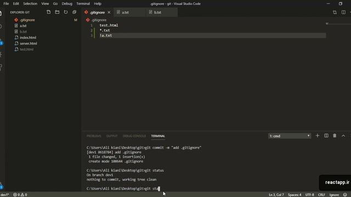Click the dev1 branch indicator in status bar
Screen dimensions: 351x197
coord(4,195)
